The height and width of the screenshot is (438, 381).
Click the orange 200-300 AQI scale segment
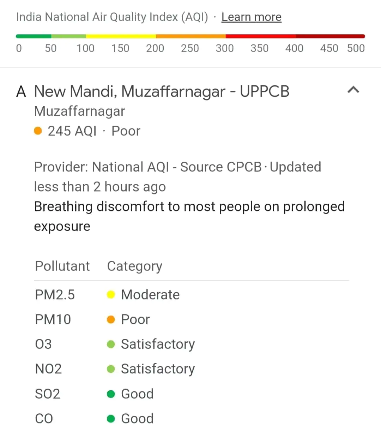point(190,36)
